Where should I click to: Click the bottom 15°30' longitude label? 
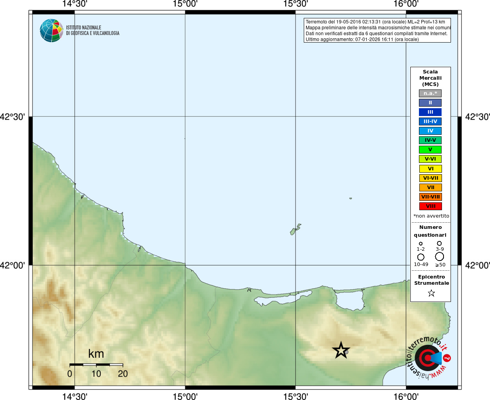point(296,396)
